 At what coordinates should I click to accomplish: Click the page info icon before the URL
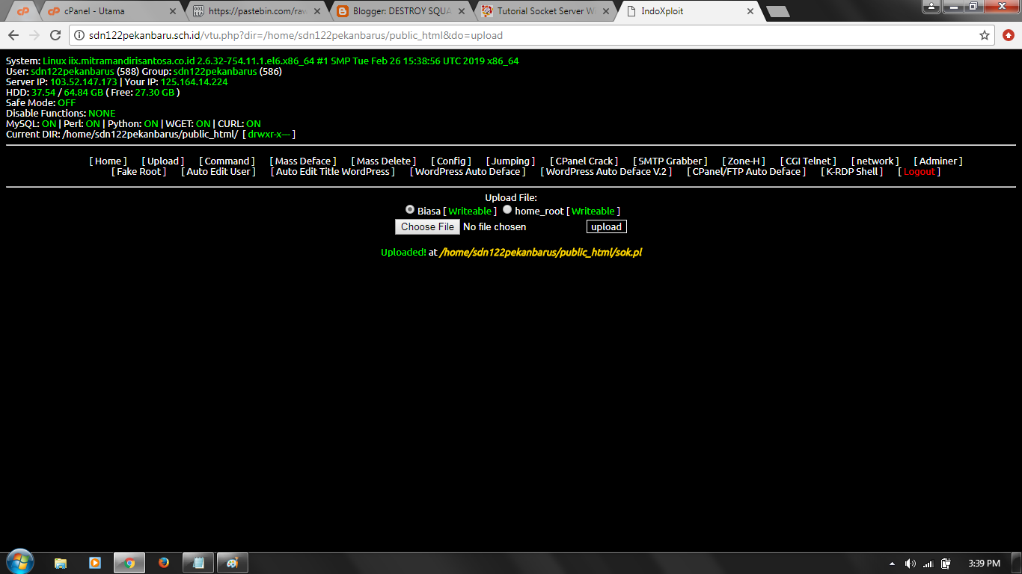coord(79,35)
